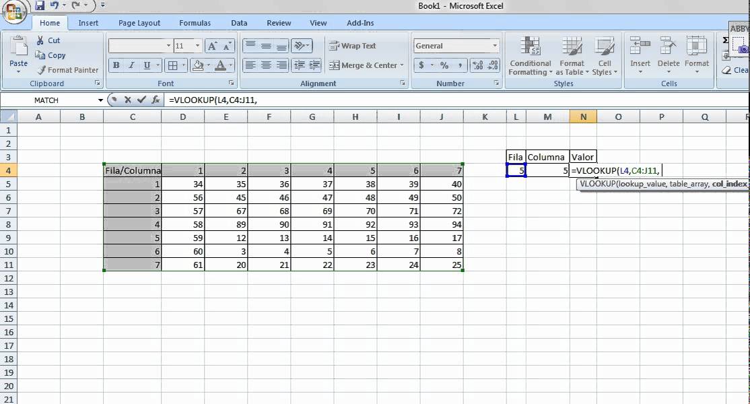
Task: Expand the Name Box dropdown
Action: point(100,100)
